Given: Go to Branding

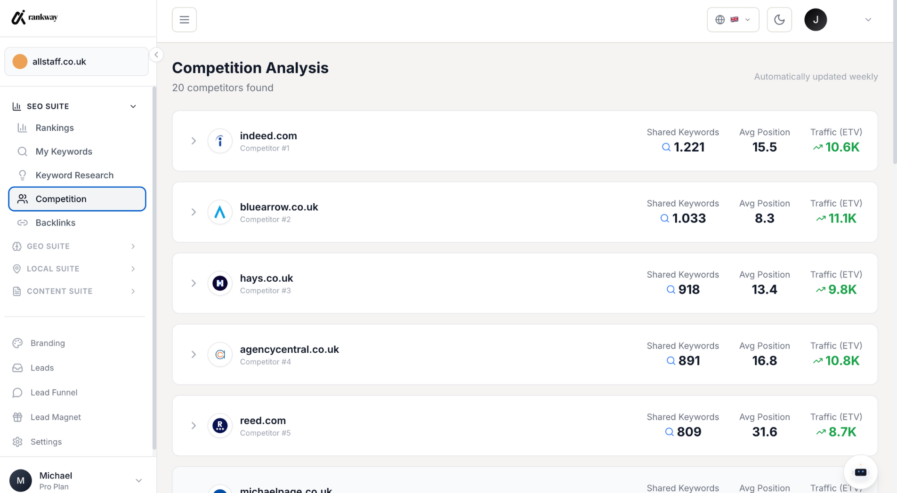Looking at the screenshot, I should (48, 343).
